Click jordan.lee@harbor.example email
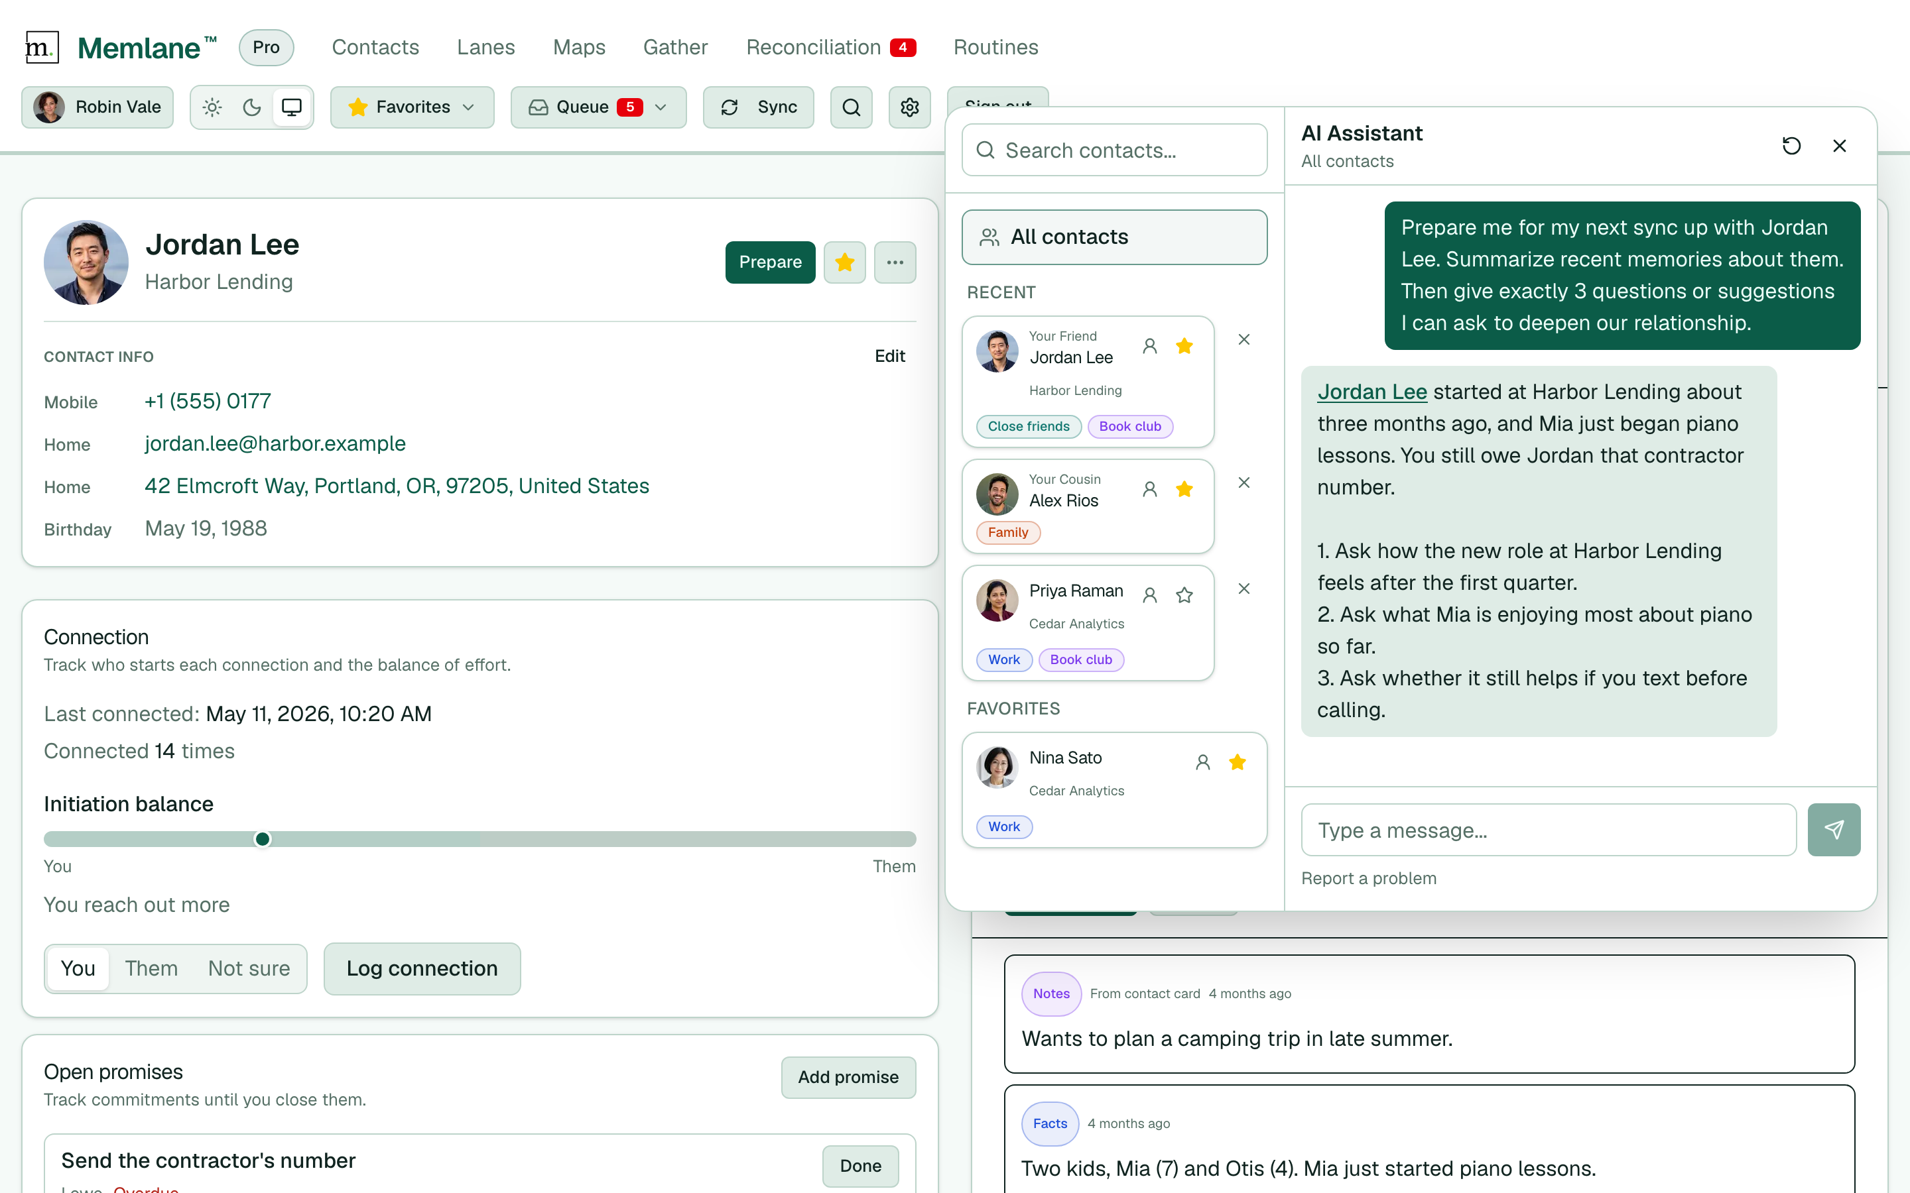 pos(275,443)
